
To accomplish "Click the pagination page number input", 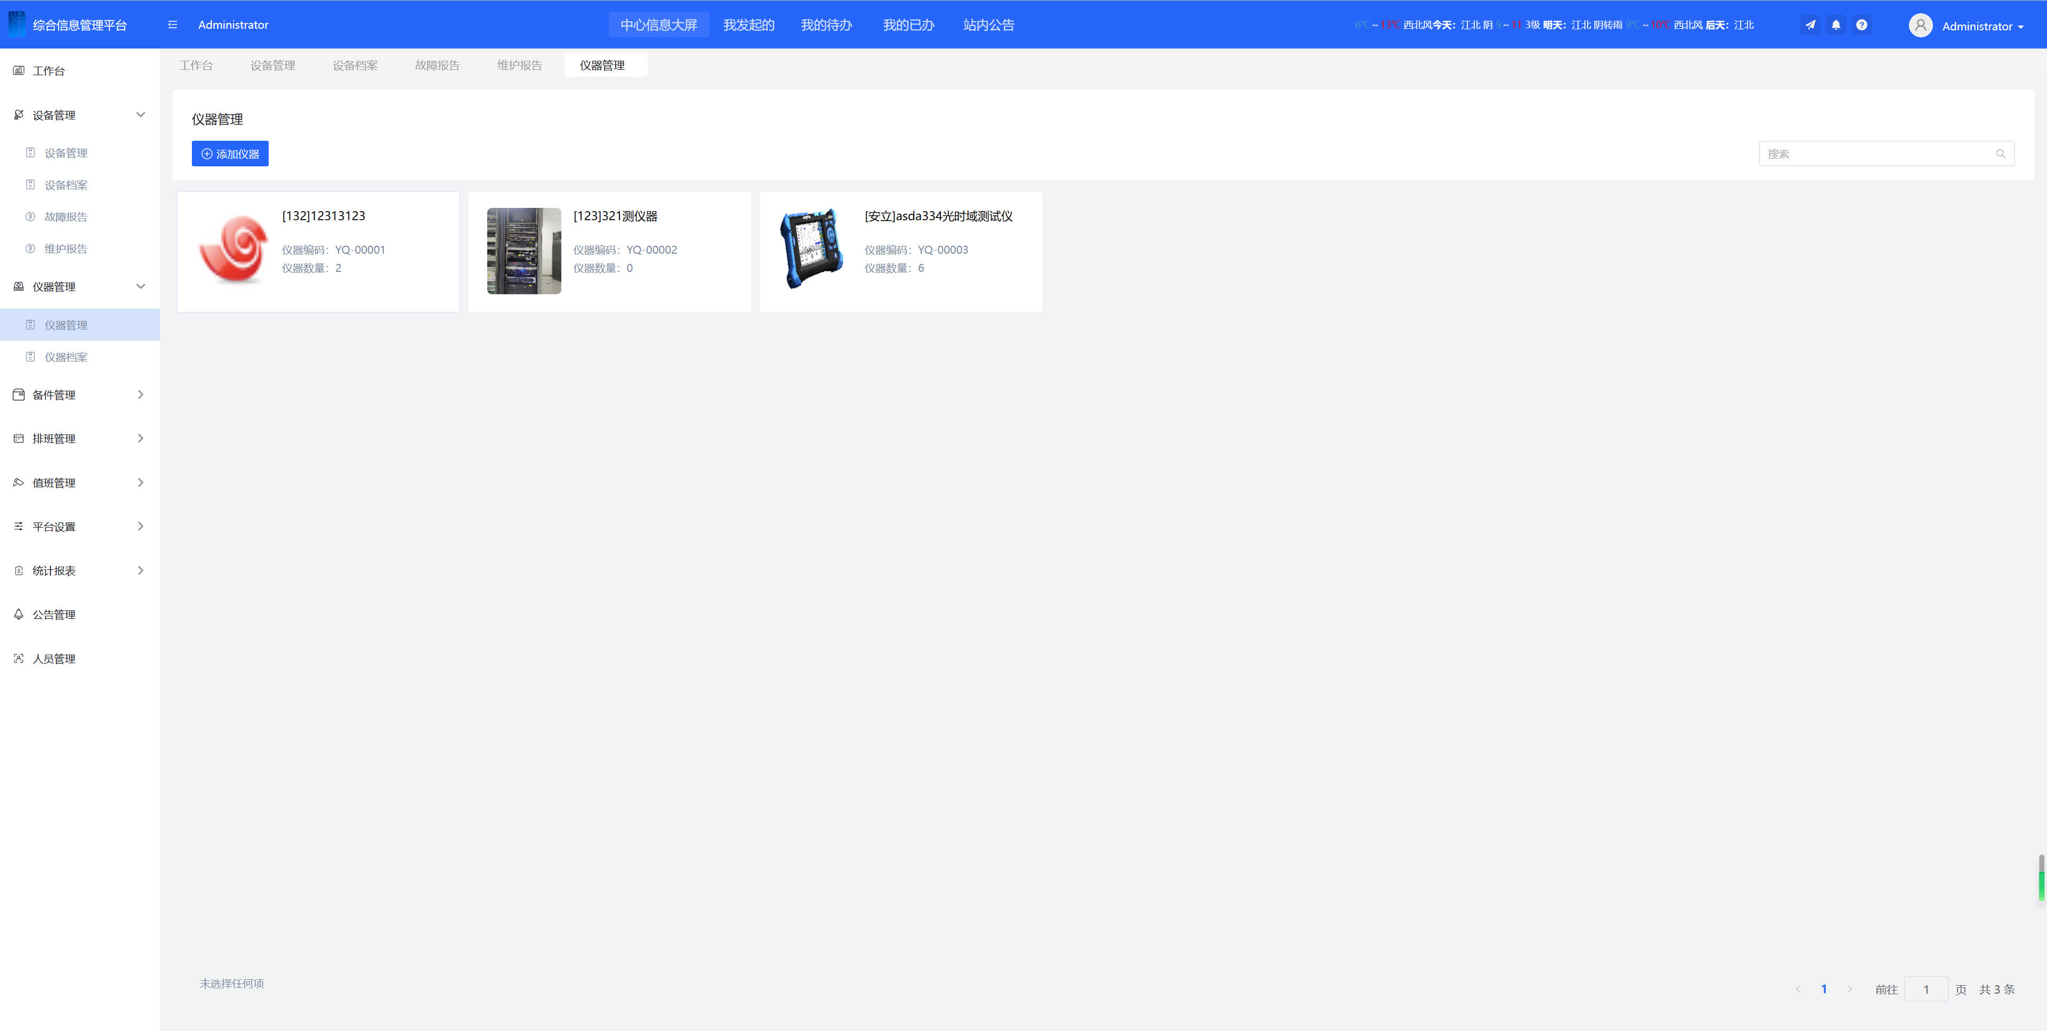I will (x=1925, y=989).
